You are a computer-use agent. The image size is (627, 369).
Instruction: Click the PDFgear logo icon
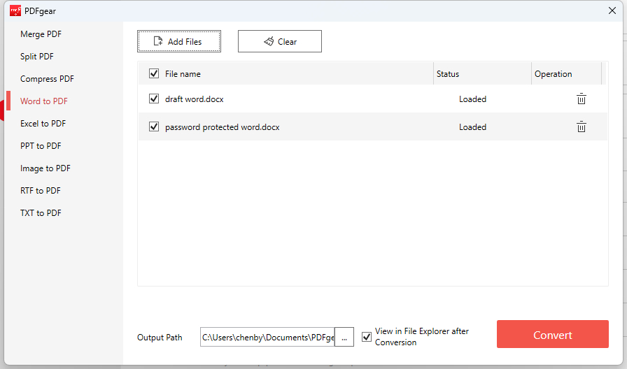pos(15,10)
